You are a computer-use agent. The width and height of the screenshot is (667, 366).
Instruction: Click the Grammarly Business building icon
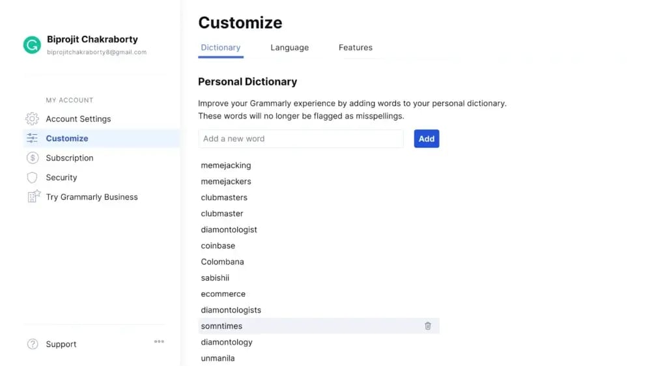click(x=33, y=197)
